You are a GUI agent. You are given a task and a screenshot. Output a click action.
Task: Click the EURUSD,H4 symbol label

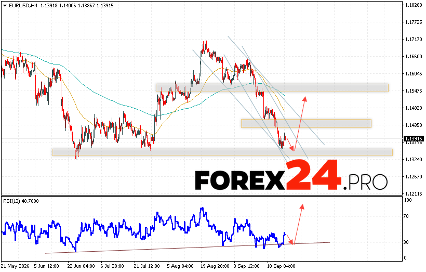(23, 5)
